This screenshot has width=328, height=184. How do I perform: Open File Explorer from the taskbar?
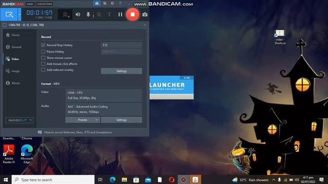[125, 179]
